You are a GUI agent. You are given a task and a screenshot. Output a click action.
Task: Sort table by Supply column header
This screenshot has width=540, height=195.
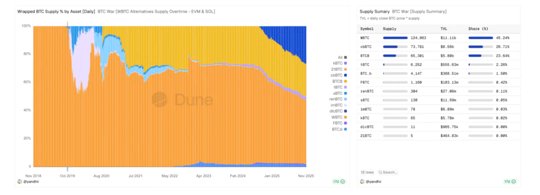click(390, 29)
